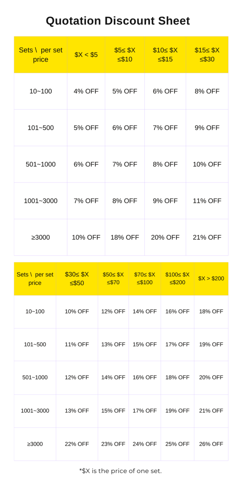Select the 22% OFF cell

tap(77, 444)
